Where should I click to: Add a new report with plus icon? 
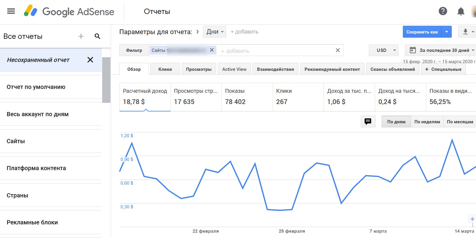pyautogui.click(x=81, y=36)
